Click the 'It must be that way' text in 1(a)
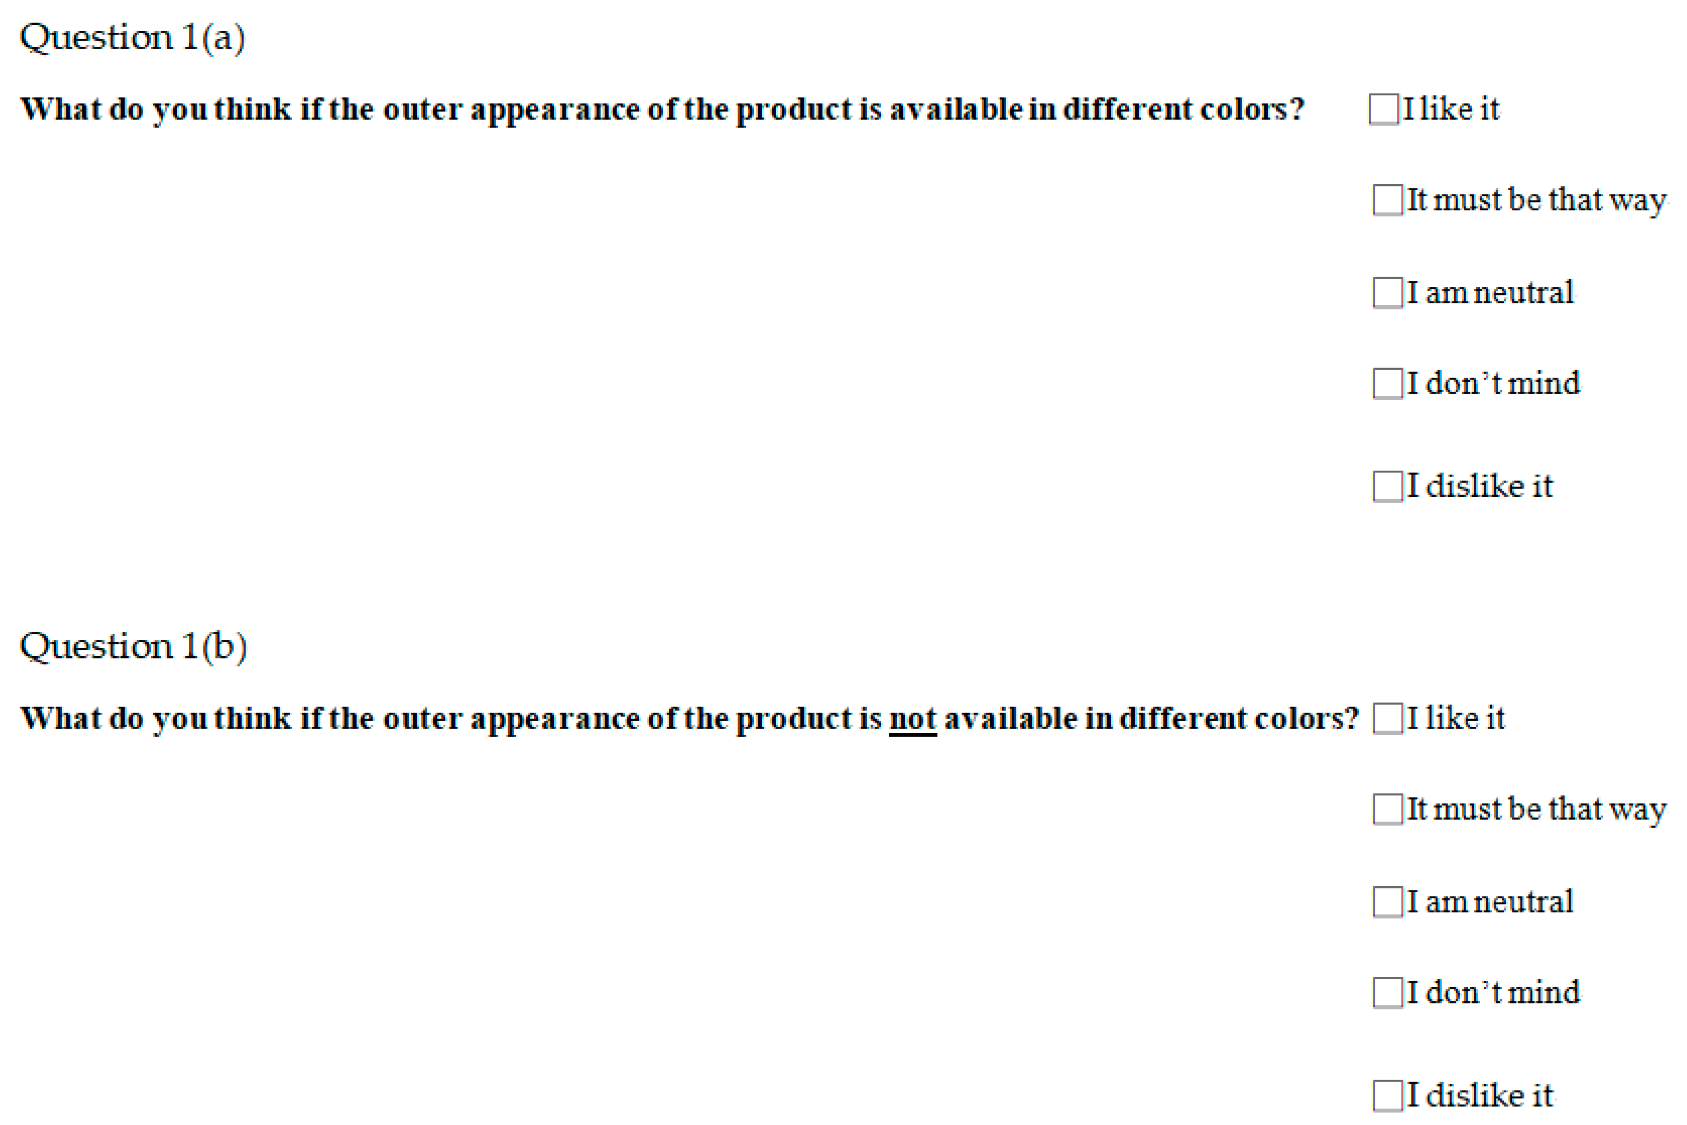This screenshot has width=1687, height=1125. pos(1536,200)
